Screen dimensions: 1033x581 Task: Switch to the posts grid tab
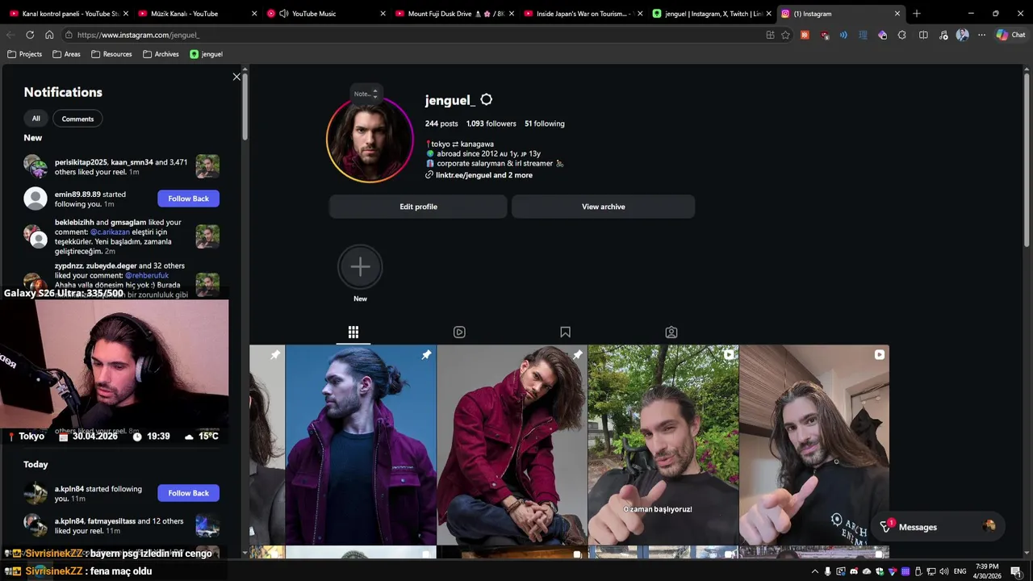pos(353,332)
